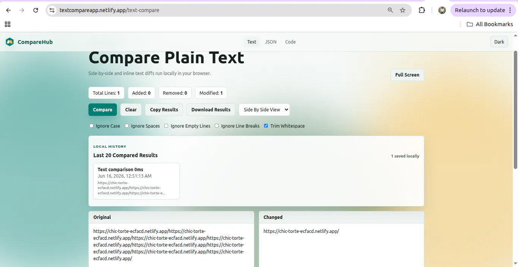Click the Clear button

tap(131, 110)
